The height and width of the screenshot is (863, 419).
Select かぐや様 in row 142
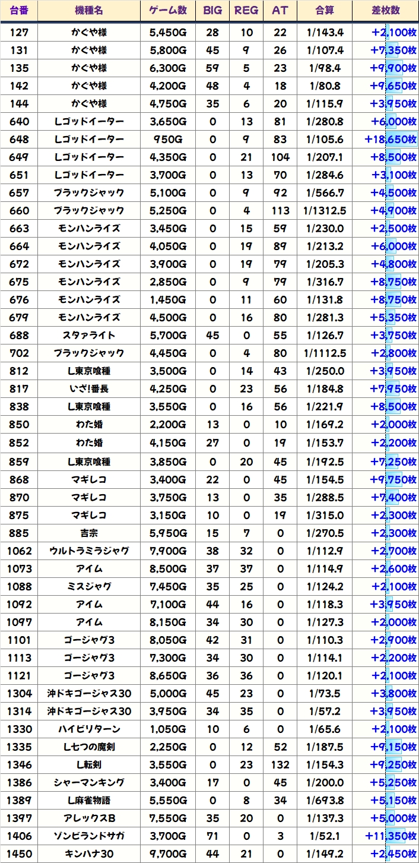pyautogui.click(x=89, y=86)
